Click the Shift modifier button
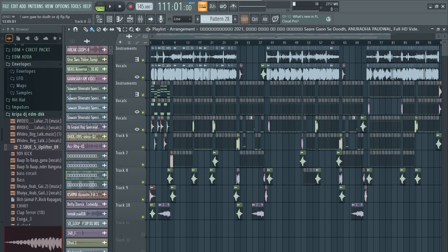The height and width of the screenshot is (252, 448). (245, 19)
